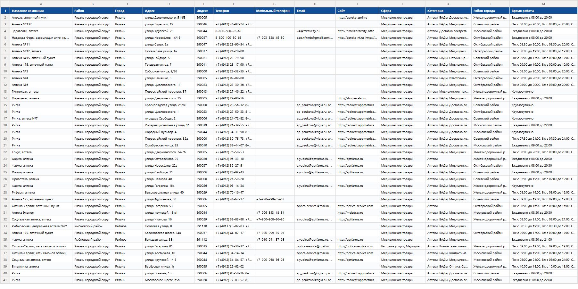Screen dimensions: 578x289
Task: Click the 'Город' header cell
Action: coord(128,11)
